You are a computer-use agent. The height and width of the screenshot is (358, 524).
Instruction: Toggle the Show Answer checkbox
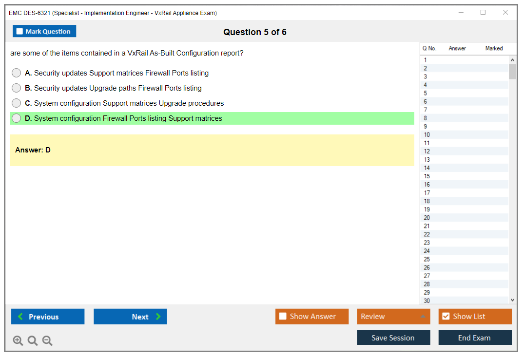(x=283, y=317)
